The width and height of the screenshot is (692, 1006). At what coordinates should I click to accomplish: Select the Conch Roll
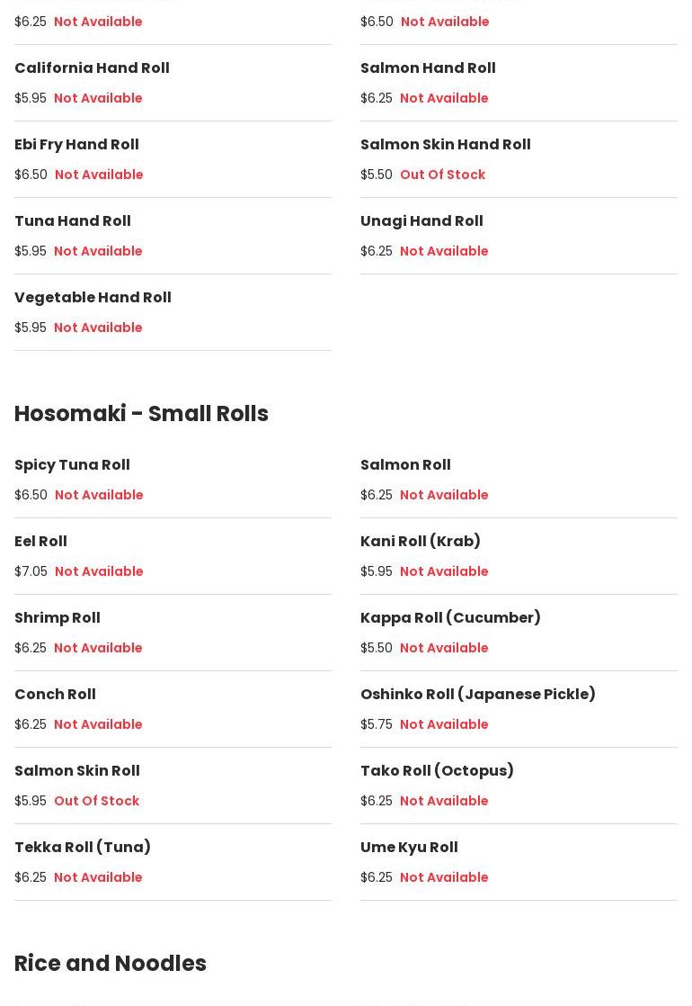pos(55,695)
